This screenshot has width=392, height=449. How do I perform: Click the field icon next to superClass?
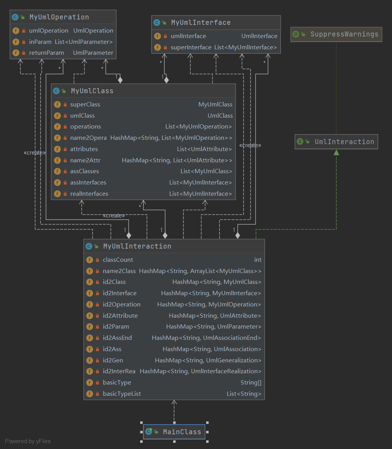(x=57, y=104)
